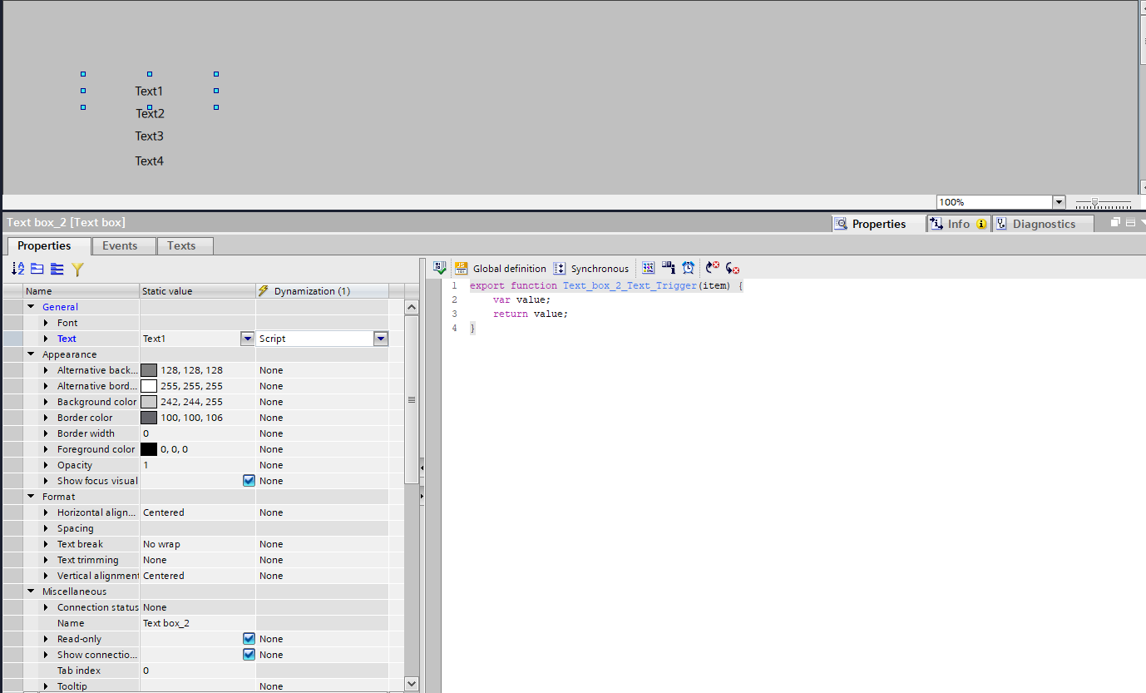Switch to the Events tab
Screen dimensions: 1146x693
point(120,245)
